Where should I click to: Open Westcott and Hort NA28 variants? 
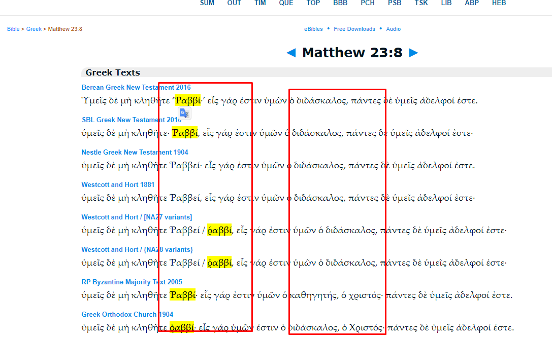point(137,249)
